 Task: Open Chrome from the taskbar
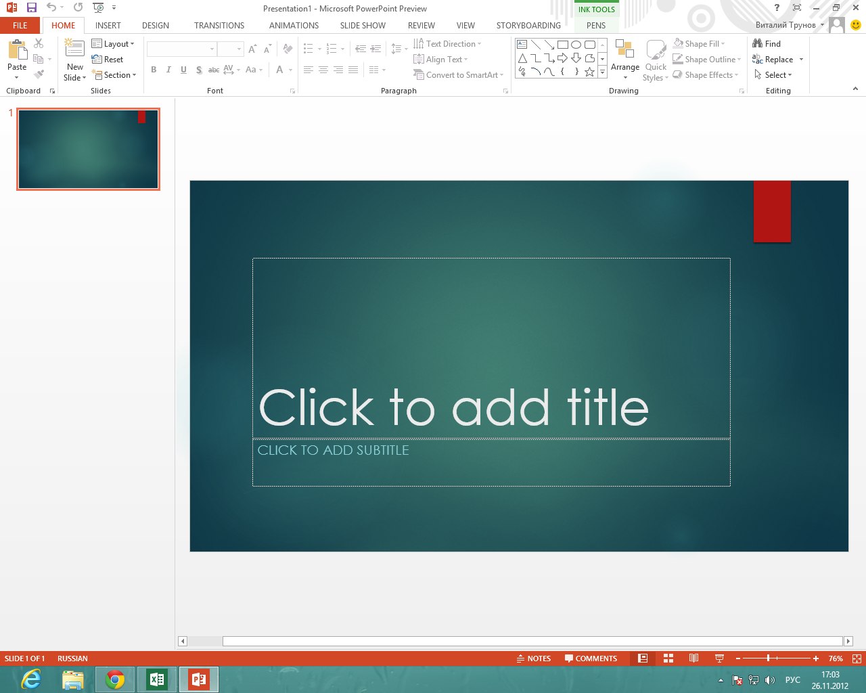click(x=116, y=679)
